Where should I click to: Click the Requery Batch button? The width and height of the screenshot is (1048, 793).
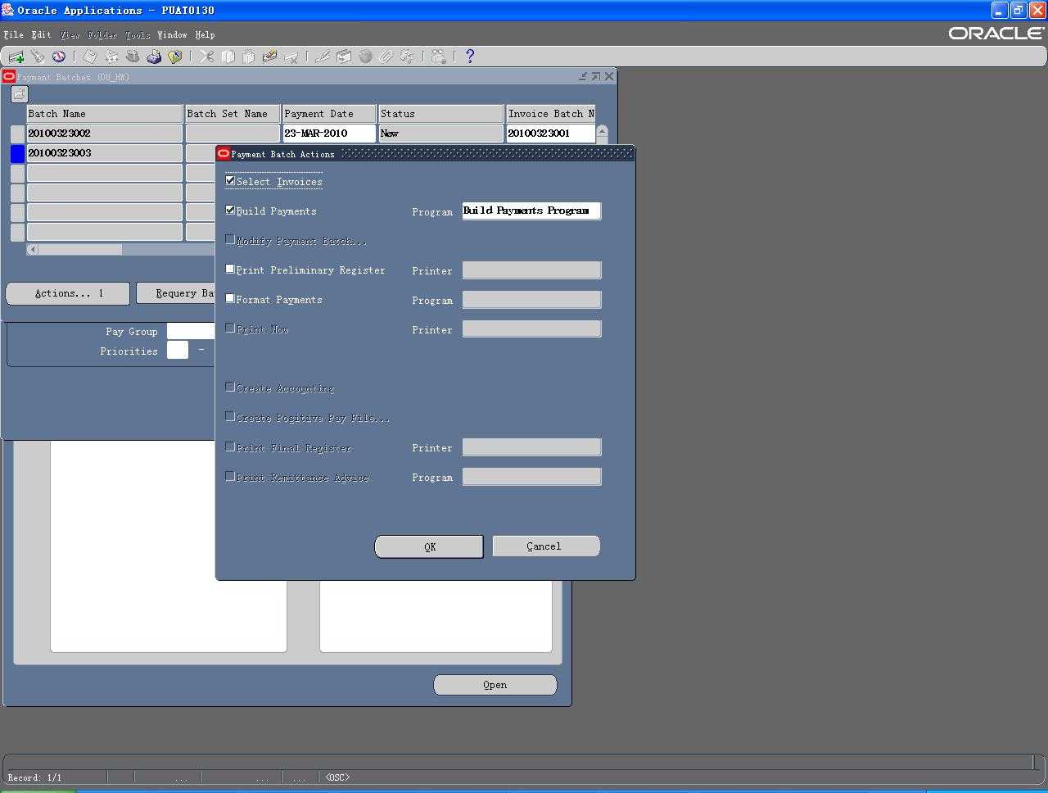pos(175,293)
